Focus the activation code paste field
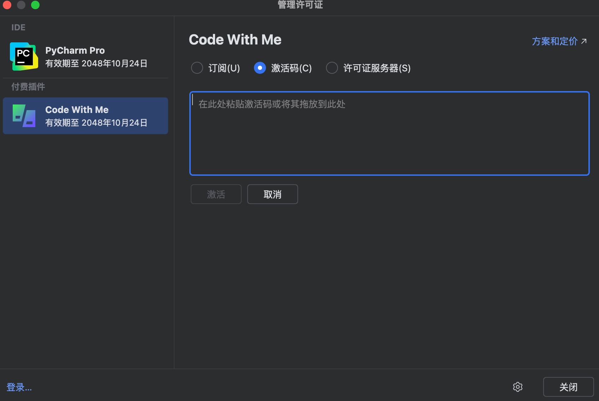This screenshot has height=401, width=599. click(x=389, y=133)
